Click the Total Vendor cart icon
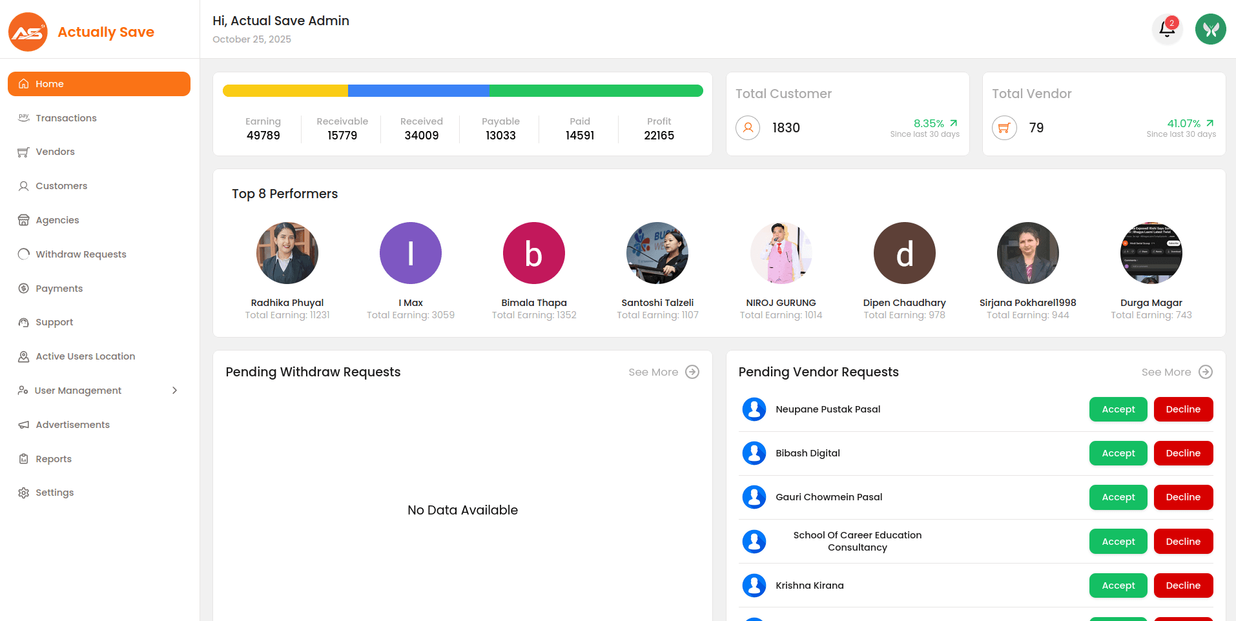1236x621 pixels. tap(1004, 128)
